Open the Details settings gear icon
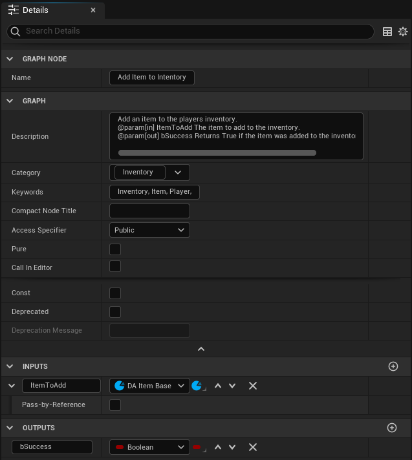The width and height of the screenshot is (412, 460). point(403,32)
